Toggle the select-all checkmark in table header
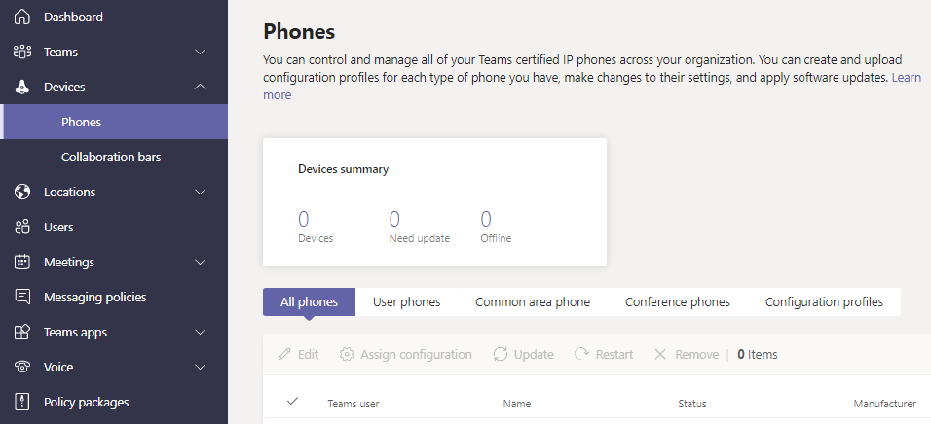Screen dimensions: 931x424 (293, 402)
